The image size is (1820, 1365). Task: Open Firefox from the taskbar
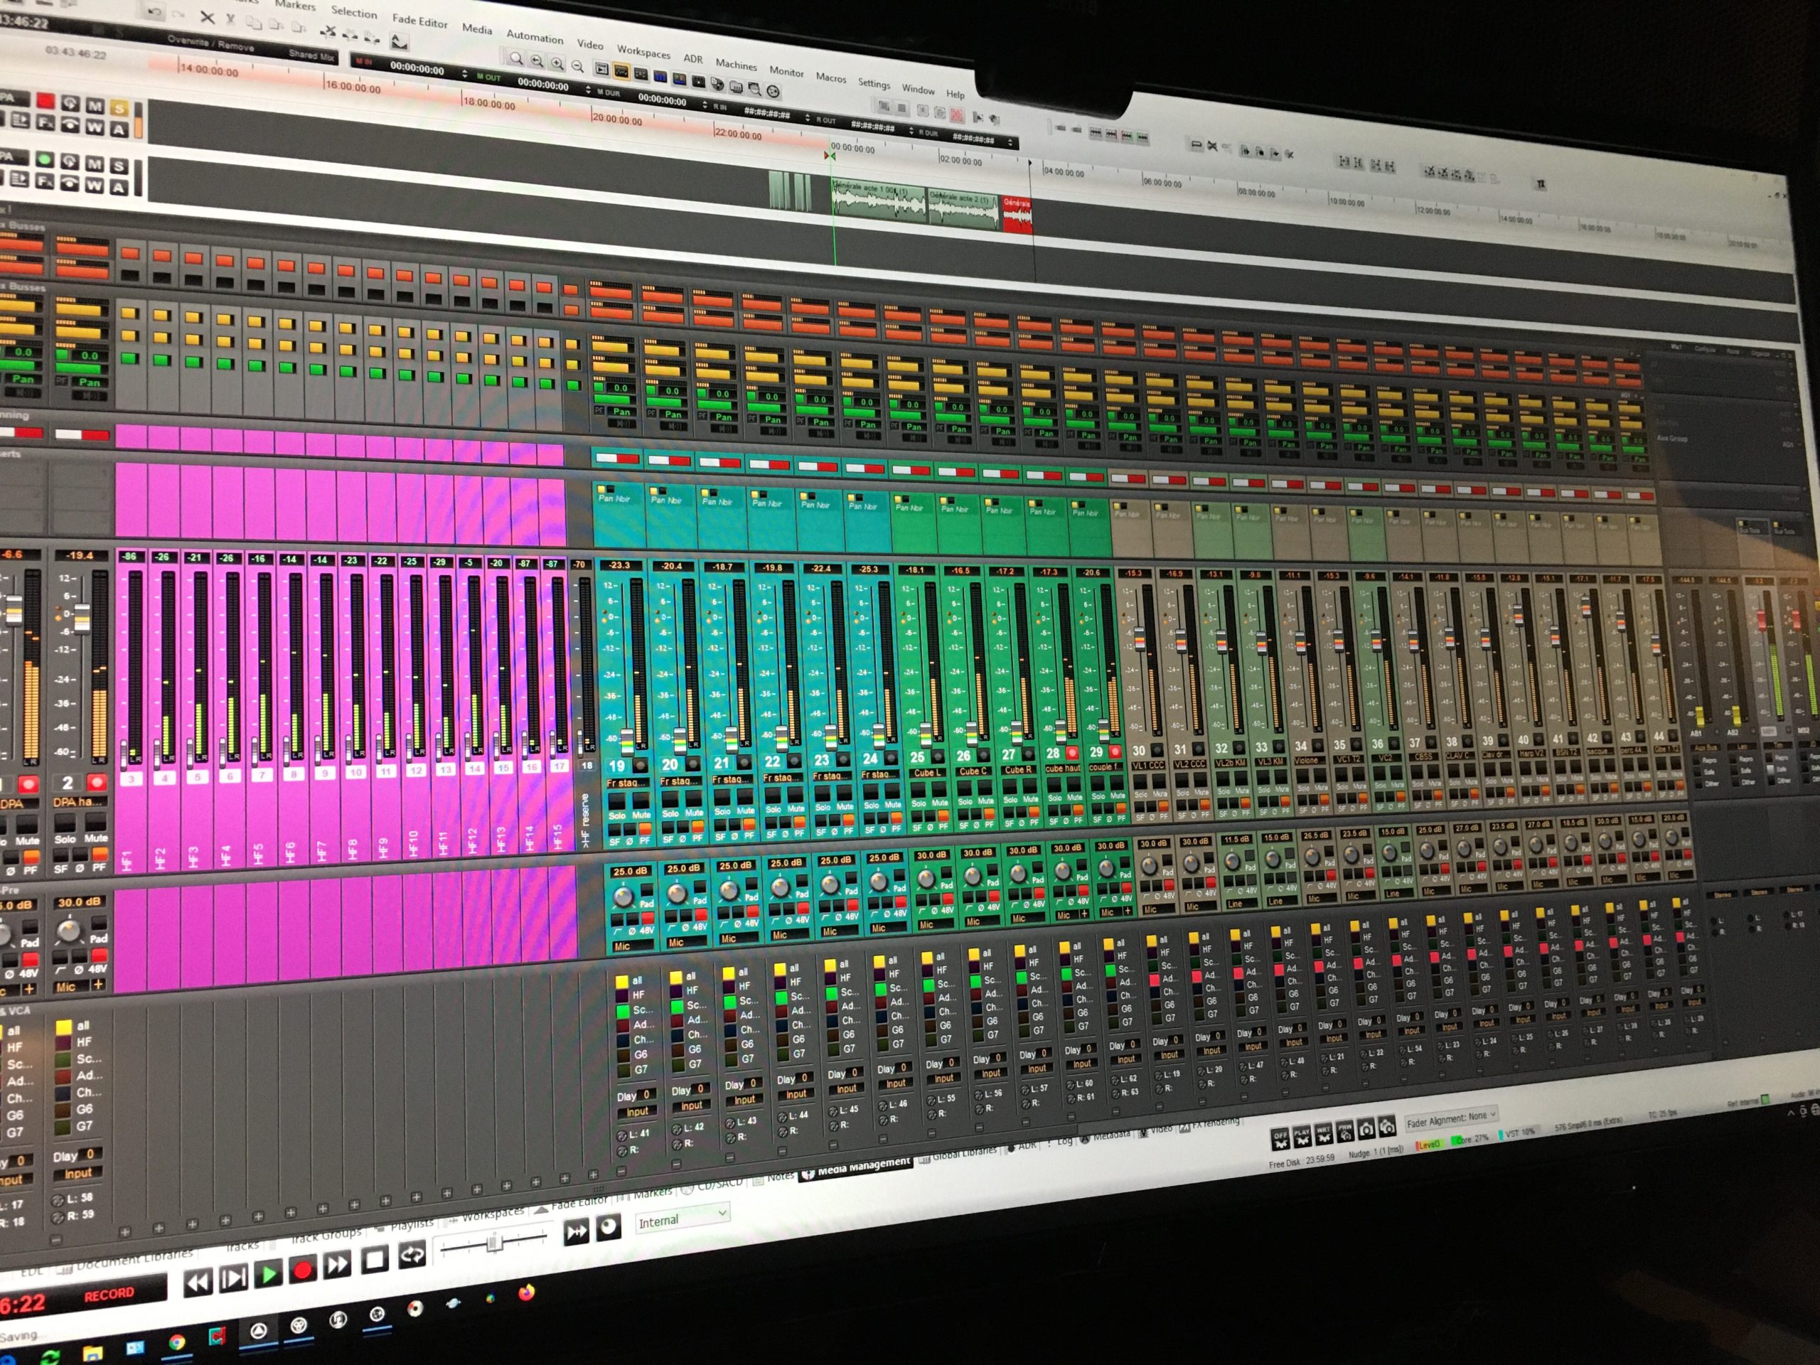[527, 1292]
